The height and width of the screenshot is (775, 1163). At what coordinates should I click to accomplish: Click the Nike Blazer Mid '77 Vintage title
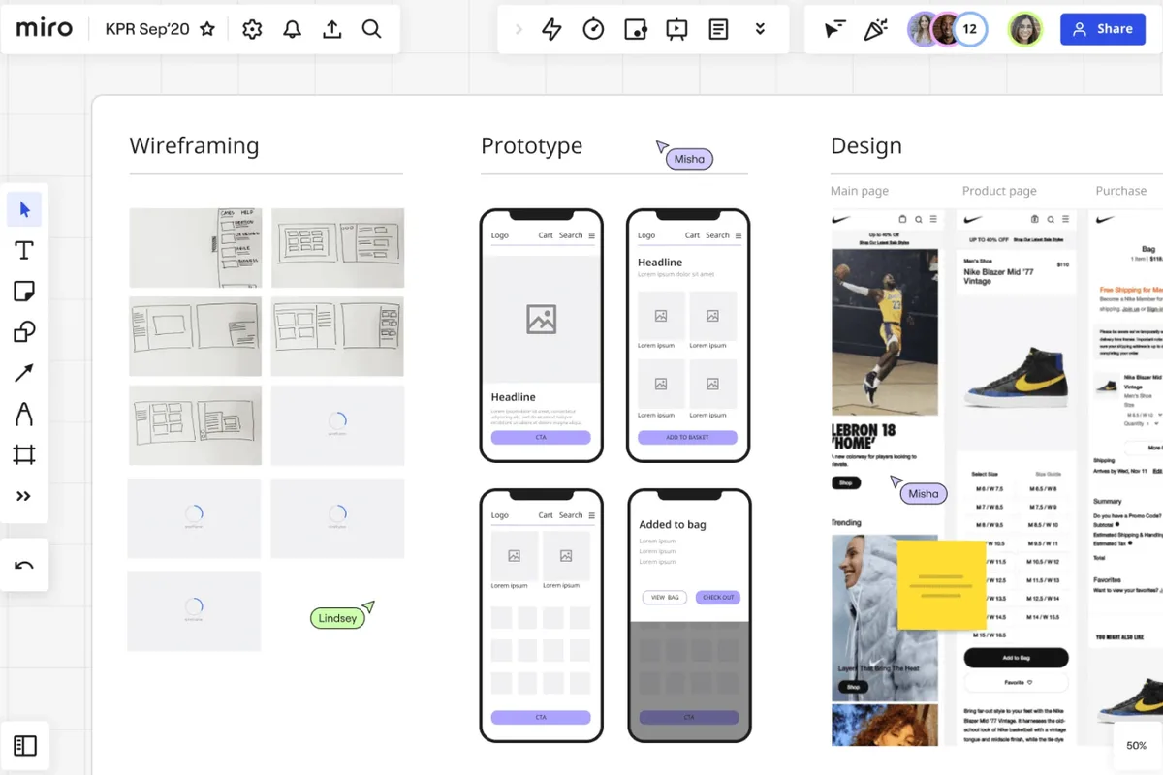pos(999,276)
